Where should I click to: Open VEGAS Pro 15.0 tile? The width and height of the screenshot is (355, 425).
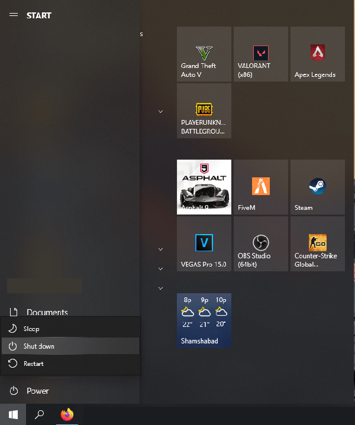tap(204, 244)
